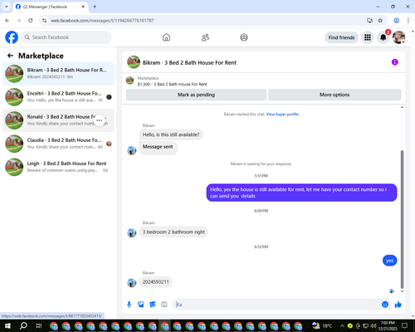Open Facebook home via logo icon
This screenshot has width=415, height=332.
12,37
